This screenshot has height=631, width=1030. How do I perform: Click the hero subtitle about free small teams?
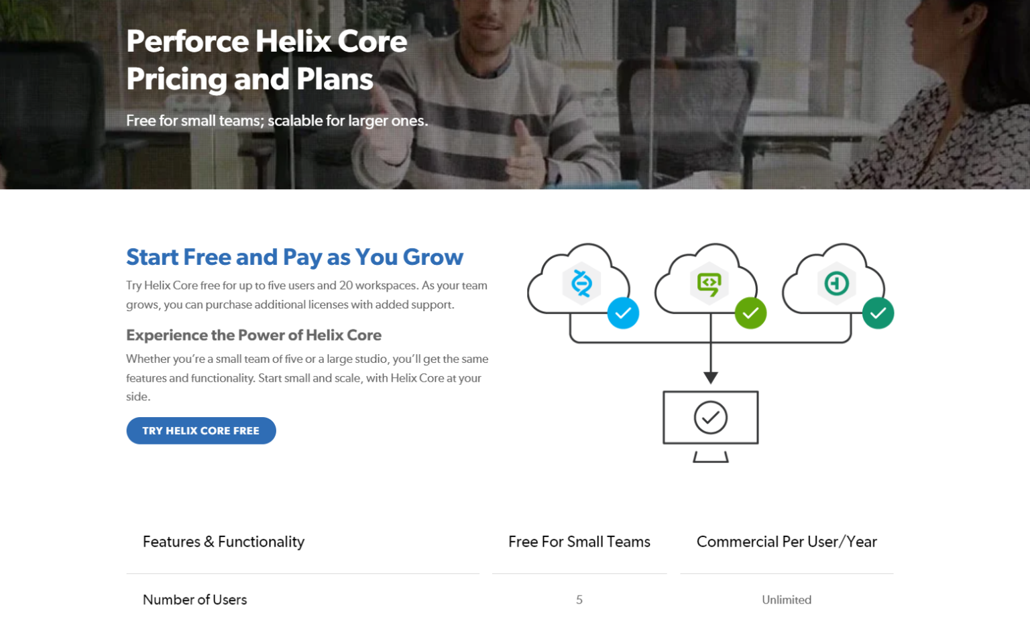point(277,121)
